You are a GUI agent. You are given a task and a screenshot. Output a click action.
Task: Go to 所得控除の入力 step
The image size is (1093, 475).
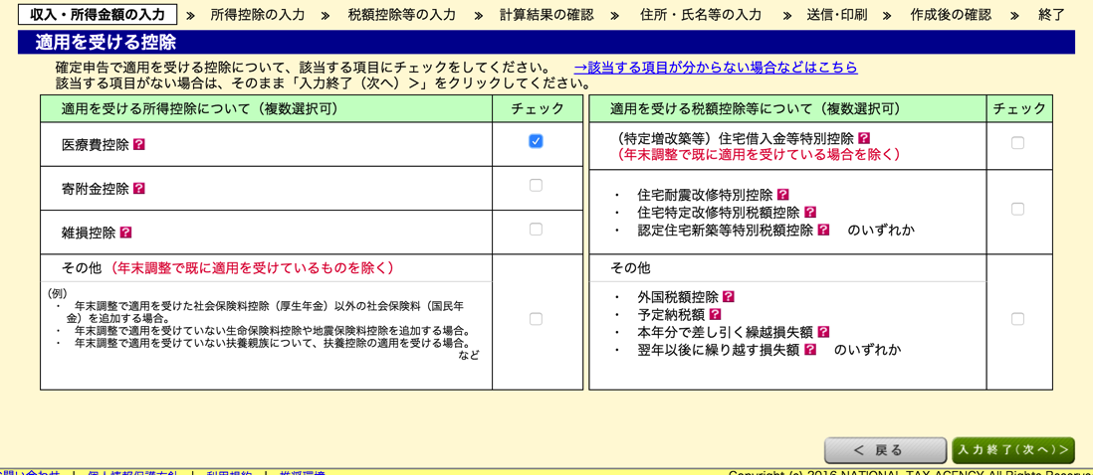click(x=257, y=15)
